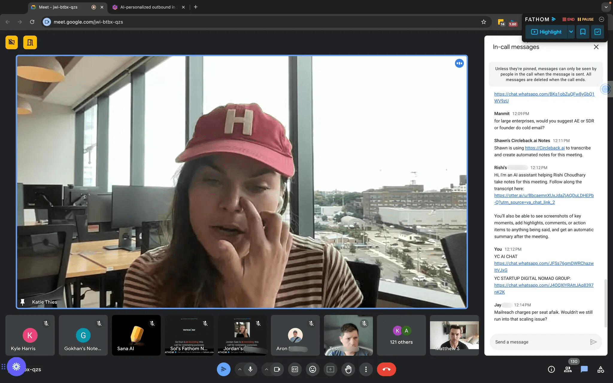Click the Fathom bookmark icon

click(582, 32)
